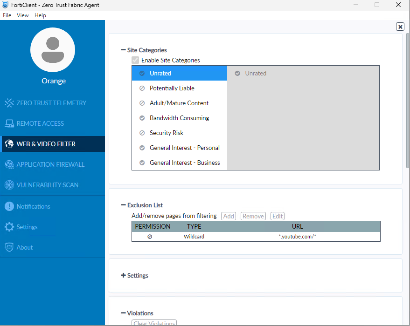Click the Application Firewall icon in sidebar
The image size is (410, 326).
(9, 164)
